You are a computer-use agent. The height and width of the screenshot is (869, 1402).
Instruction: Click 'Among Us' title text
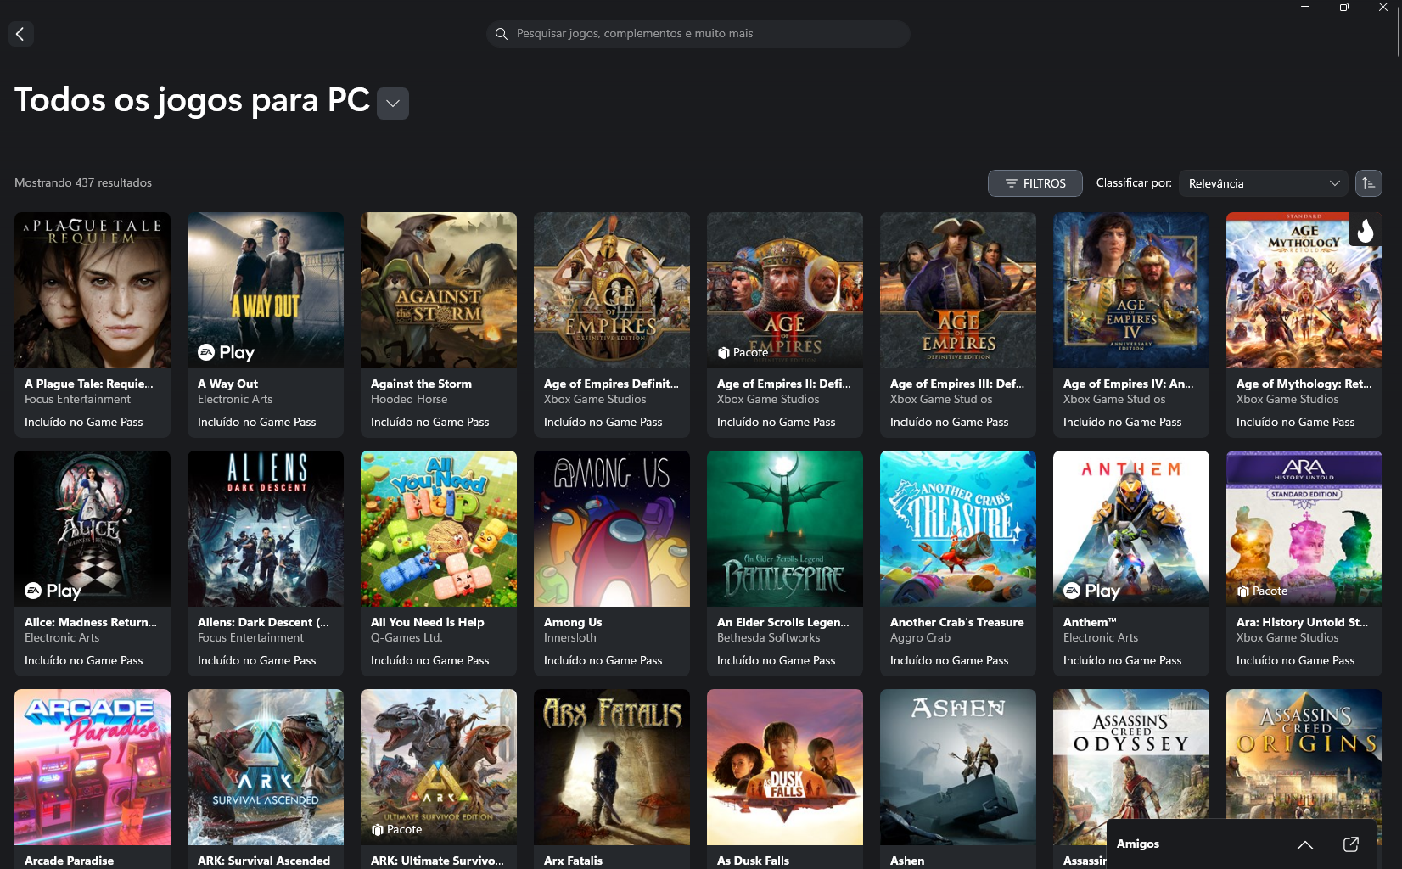[573, 622]
